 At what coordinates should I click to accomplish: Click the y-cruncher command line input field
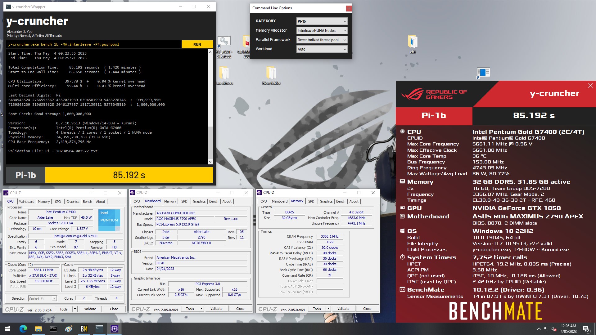[x=93, y=44]
